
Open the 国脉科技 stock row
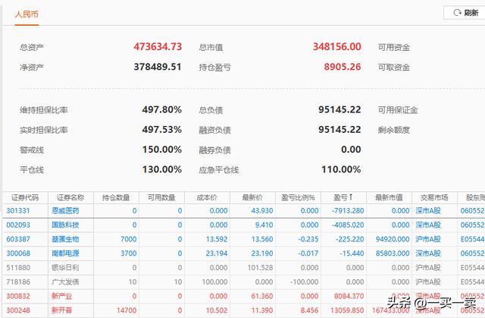pos(65,225)
